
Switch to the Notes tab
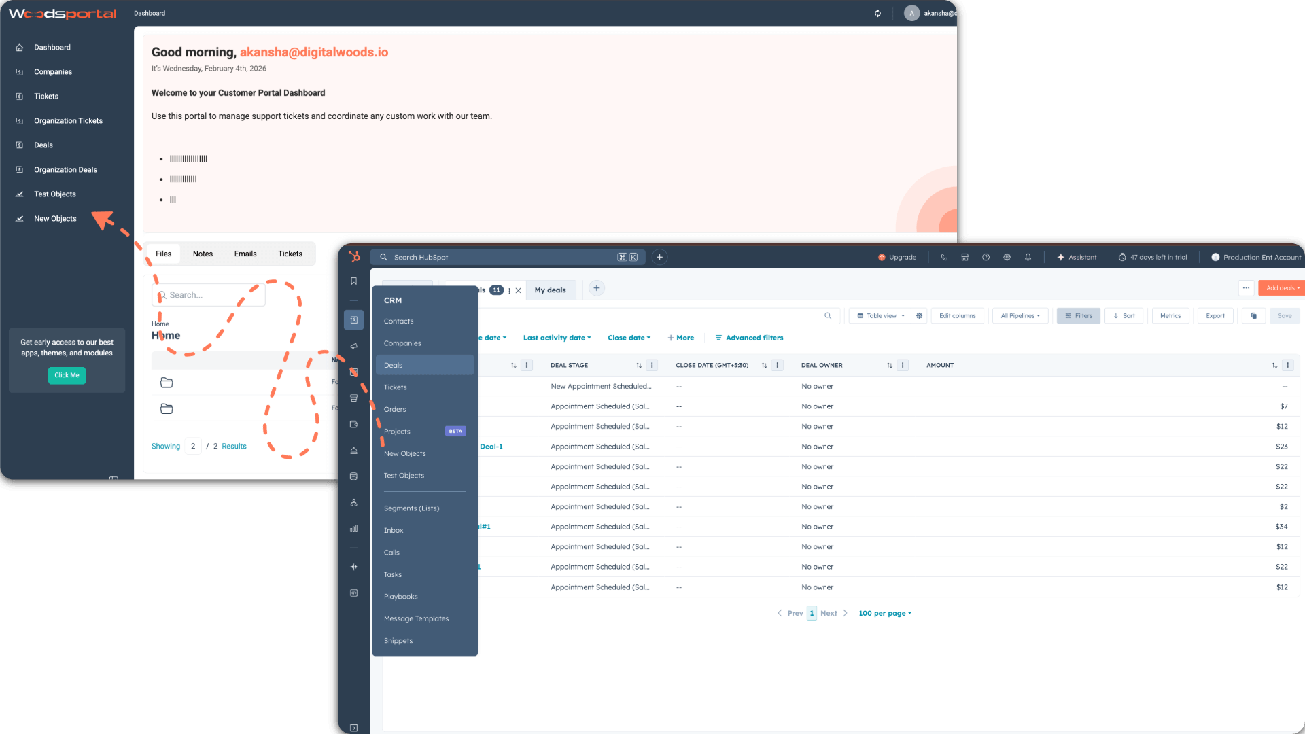click(x=202, y=254)
